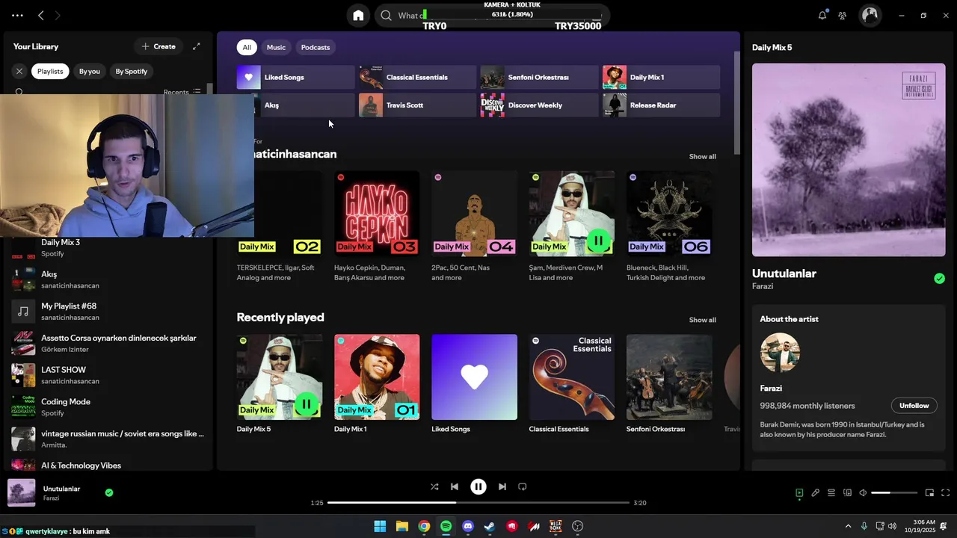Click the Windows Start button
Viewport: 957px width, 538px height.
coord(380,526)
